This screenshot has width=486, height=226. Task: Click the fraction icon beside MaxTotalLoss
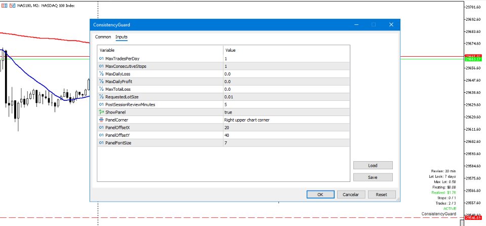[101, 89]
